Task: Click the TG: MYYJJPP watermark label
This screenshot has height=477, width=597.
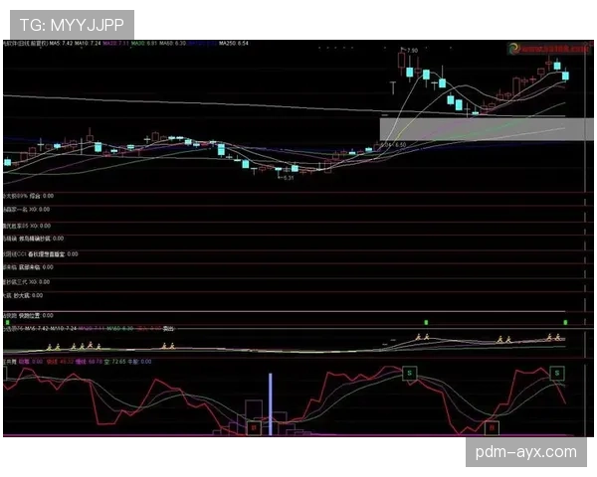Action: click(x=70, y=23)
